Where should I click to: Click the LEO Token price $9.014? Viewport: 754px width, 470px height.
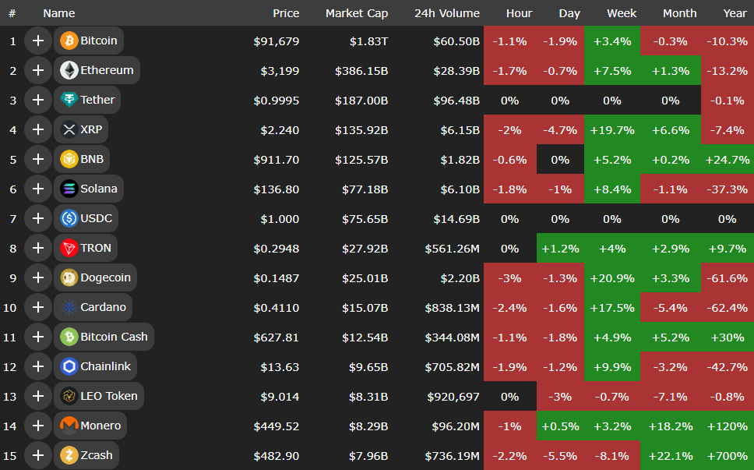click(x=276, y=396)
